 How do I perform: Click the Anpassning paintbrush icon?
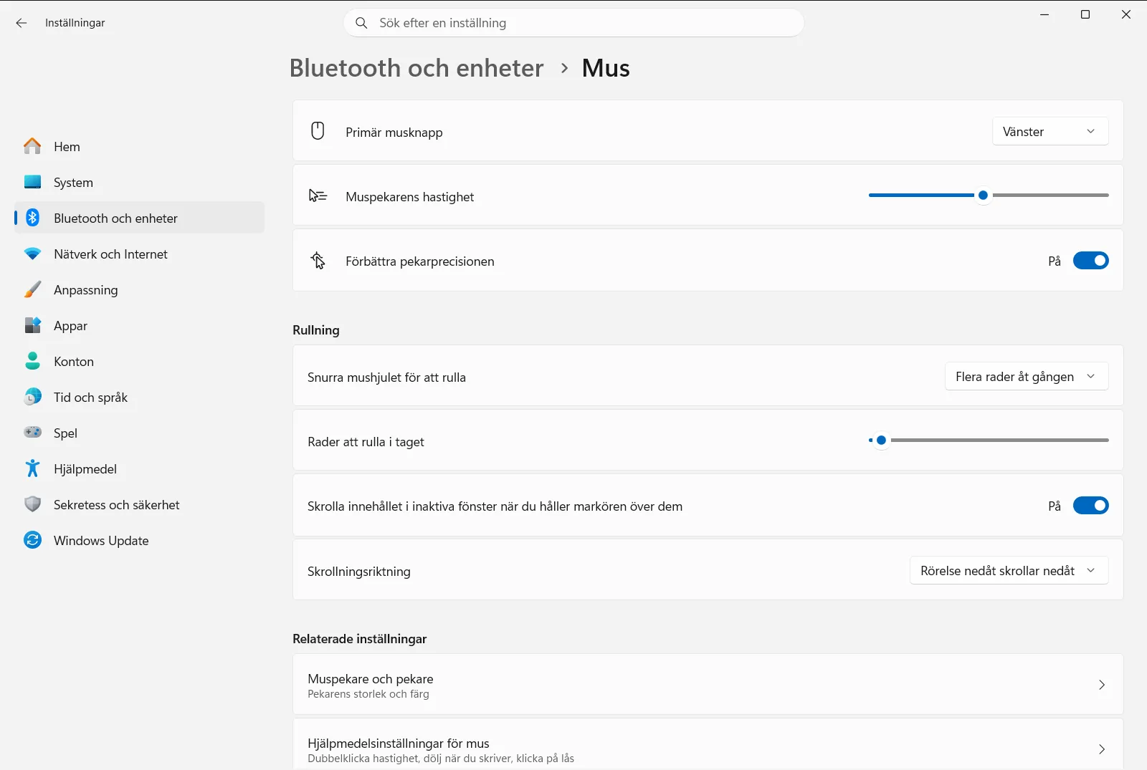(x=32, y=289)
